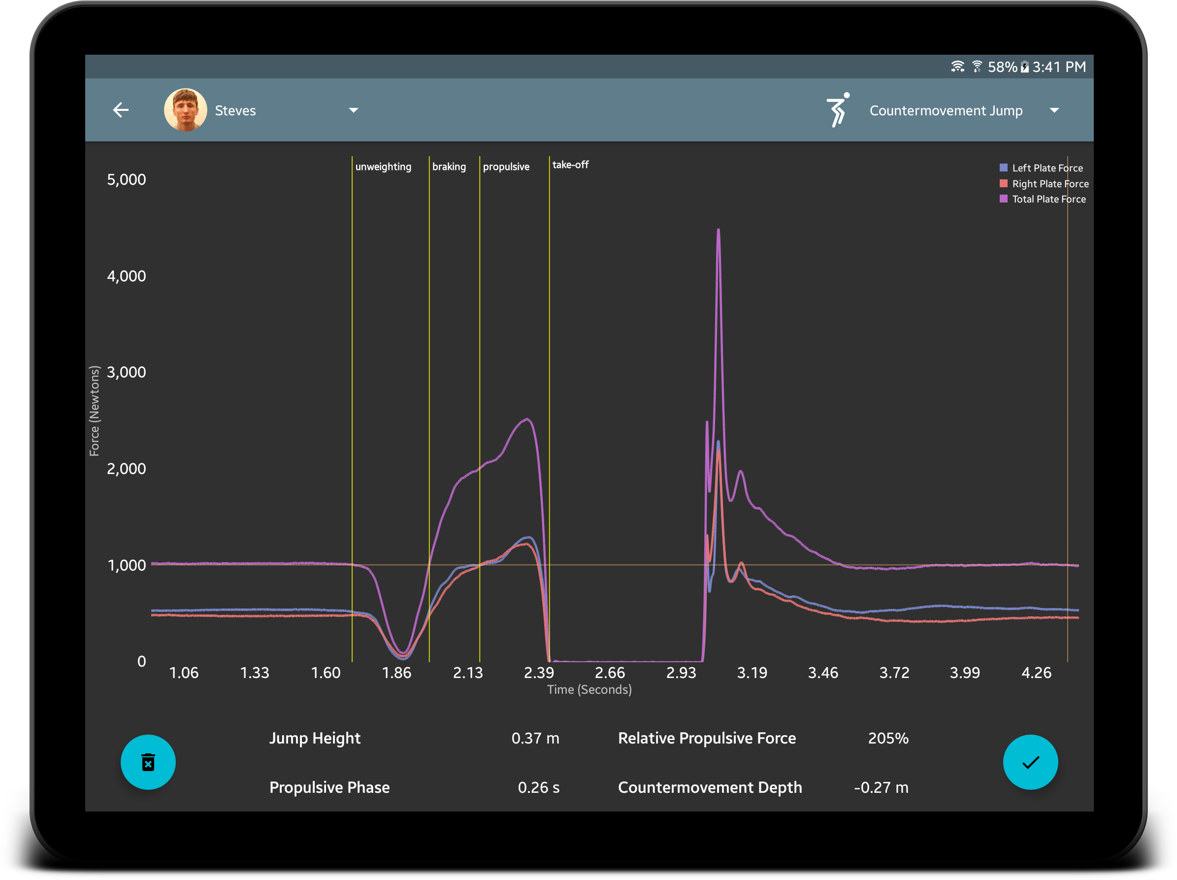This screenshot has width=1177, height=880.
Task: Expand the Steves athlete dropdown arrow
Action: (x=353, y=110)
